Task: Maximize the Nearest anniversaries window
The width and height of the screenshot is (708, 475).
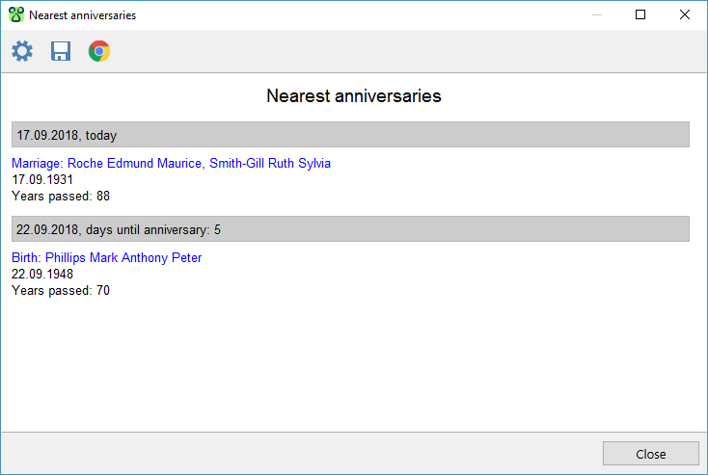Action: (640, 15)
